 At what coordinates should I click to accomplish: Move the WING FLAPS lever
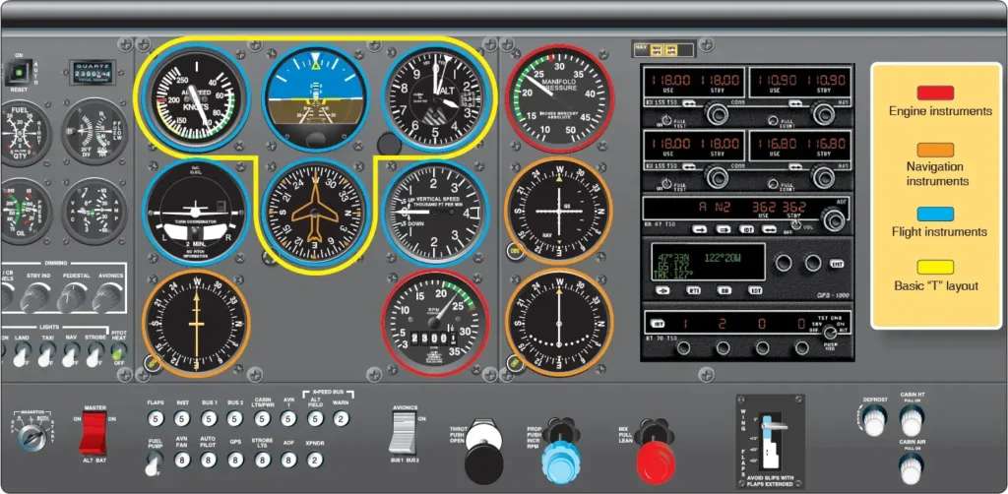pos(774,425)
